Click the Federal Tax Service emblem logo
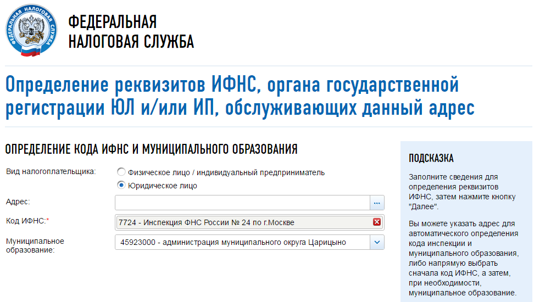 tap(31, 30)
